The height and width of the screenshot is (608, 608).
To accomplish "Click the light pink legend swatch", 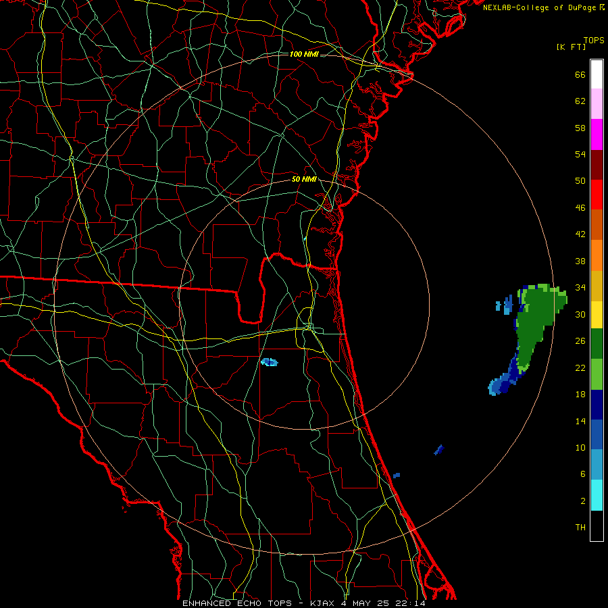I will click(x=597, y=104).
